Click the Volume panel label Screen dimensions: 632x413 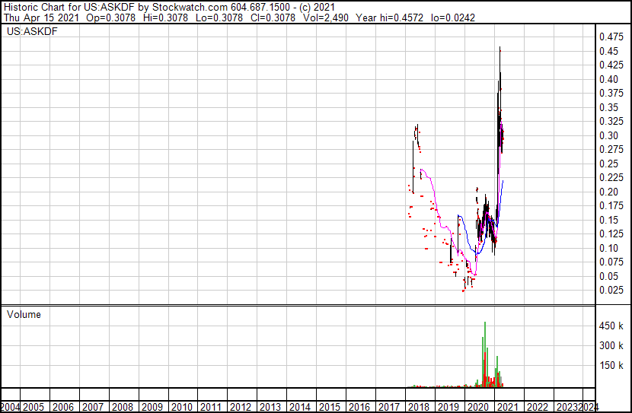(x=24, y=314)
